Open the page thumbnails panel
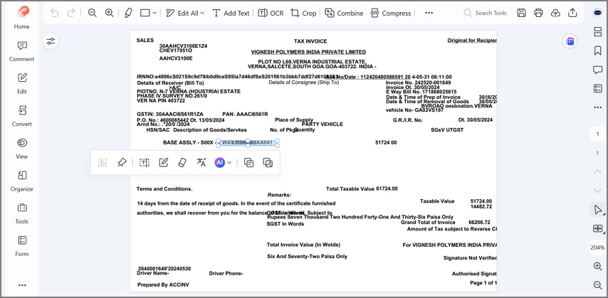 point(597,32)
